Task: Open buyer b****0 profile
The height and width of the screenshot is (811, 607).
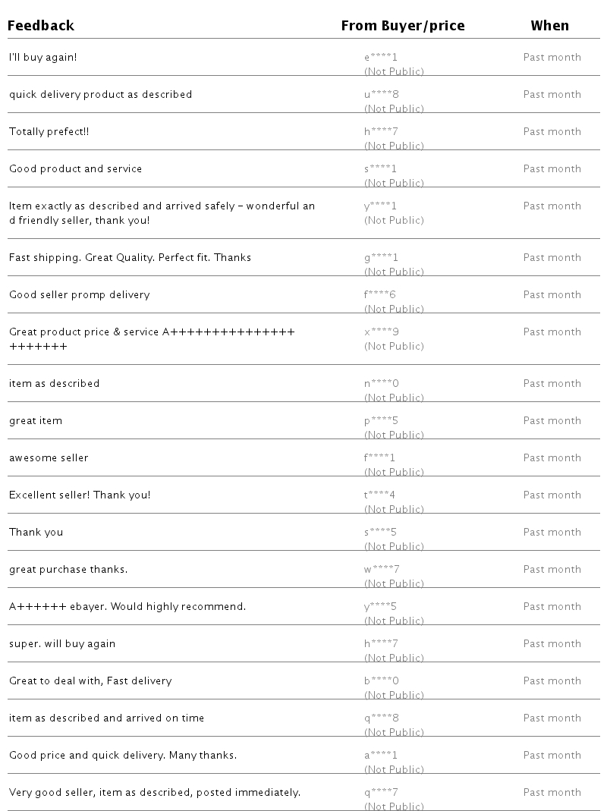Action: (381, 681)
